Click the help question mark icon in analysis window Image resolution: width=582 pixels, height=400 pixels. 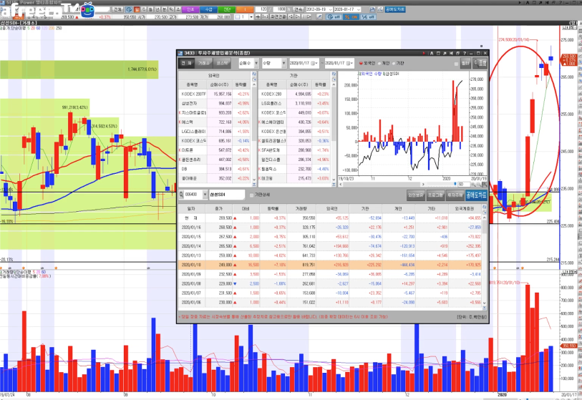point(465,54)
